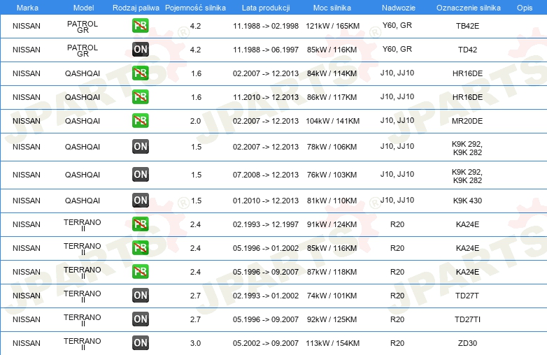Viewport: 547px width, 355px height.
Task: Select the ON diesel icon in the TD27TI row
Action: (140, 319)
